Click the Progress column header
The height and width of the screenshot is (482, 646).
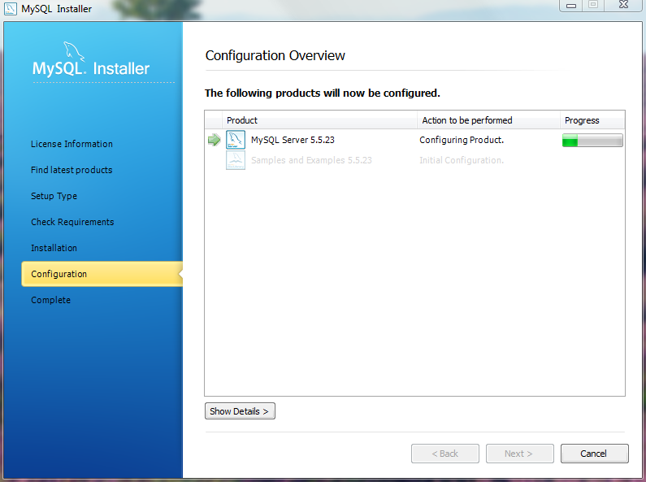[592, 120]
